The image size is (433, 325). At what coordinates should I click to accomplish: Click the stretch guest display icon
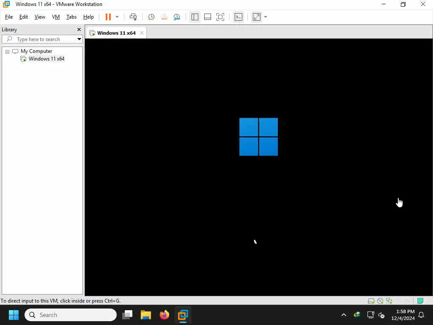pyautogui.click(x=257, y=17)
